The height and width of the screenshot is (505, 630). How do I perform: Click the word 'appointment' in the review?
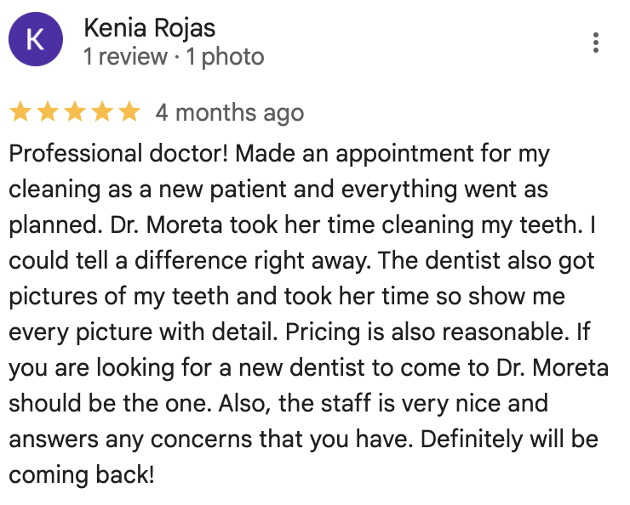click(404, 155)
